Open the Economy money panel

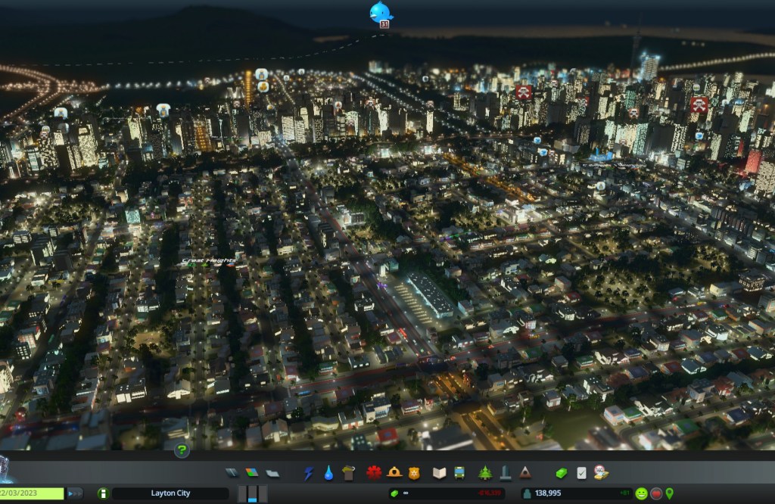point(562,473)
